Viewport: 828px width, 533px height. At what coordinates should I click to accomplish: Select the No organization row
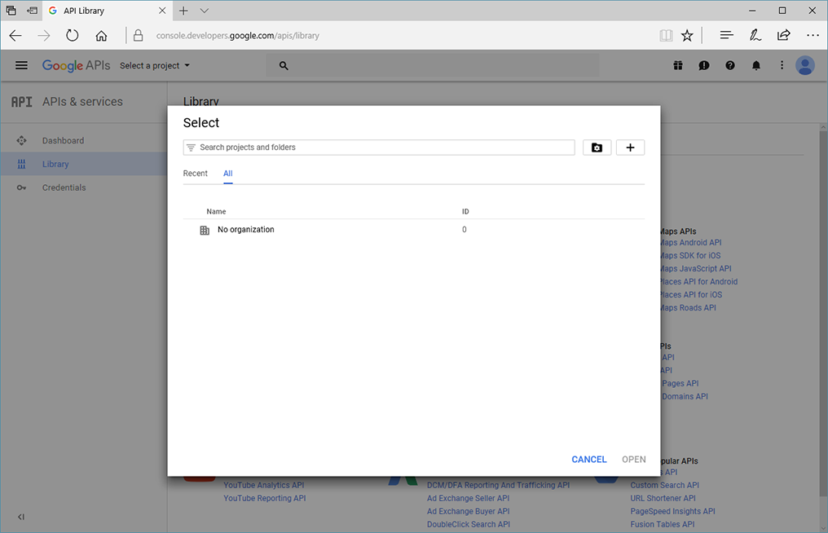[413, 230]
